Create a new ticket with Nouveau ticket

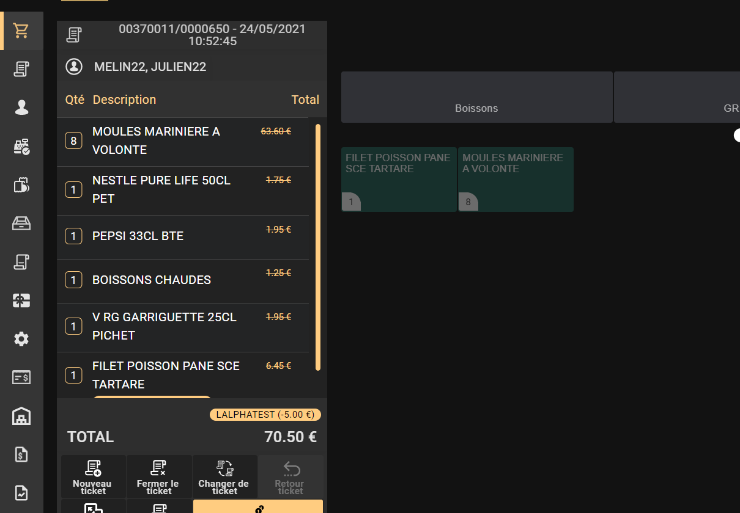(93, 477)
